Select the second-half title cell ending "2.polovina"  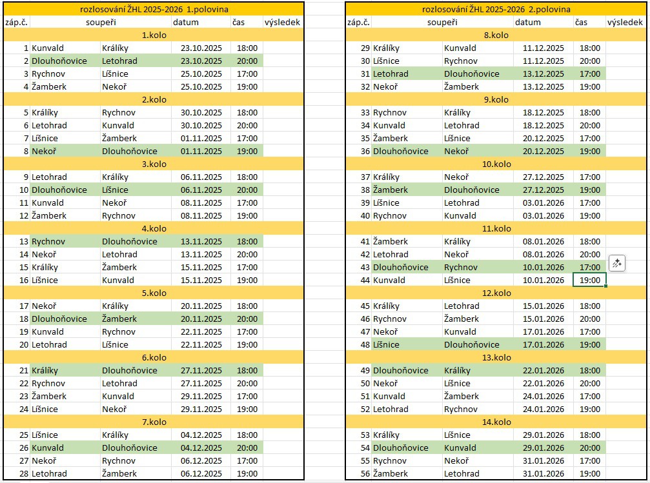(x=496, y=9)
